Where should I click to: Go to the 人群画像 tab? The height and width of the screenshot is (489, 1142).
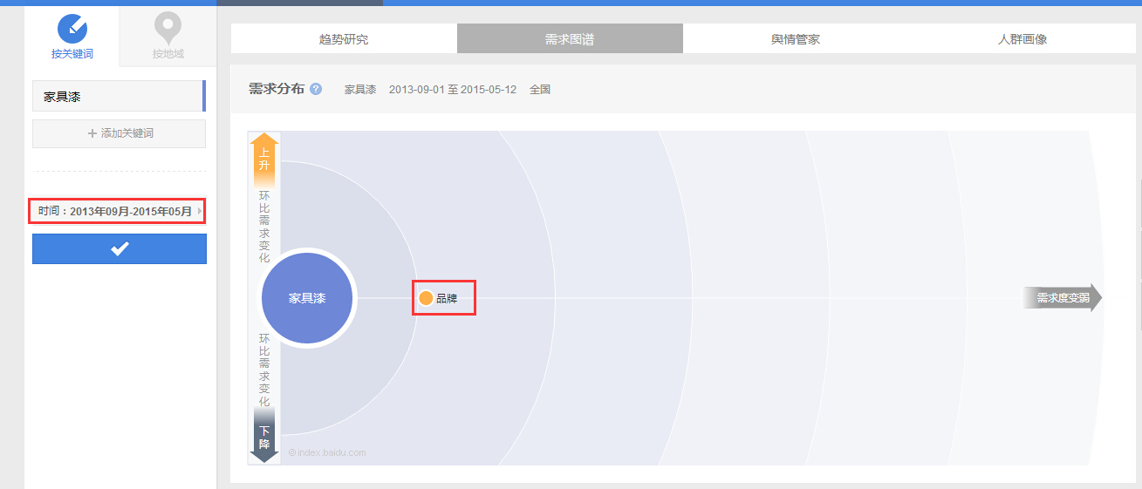pos(1022,39)
